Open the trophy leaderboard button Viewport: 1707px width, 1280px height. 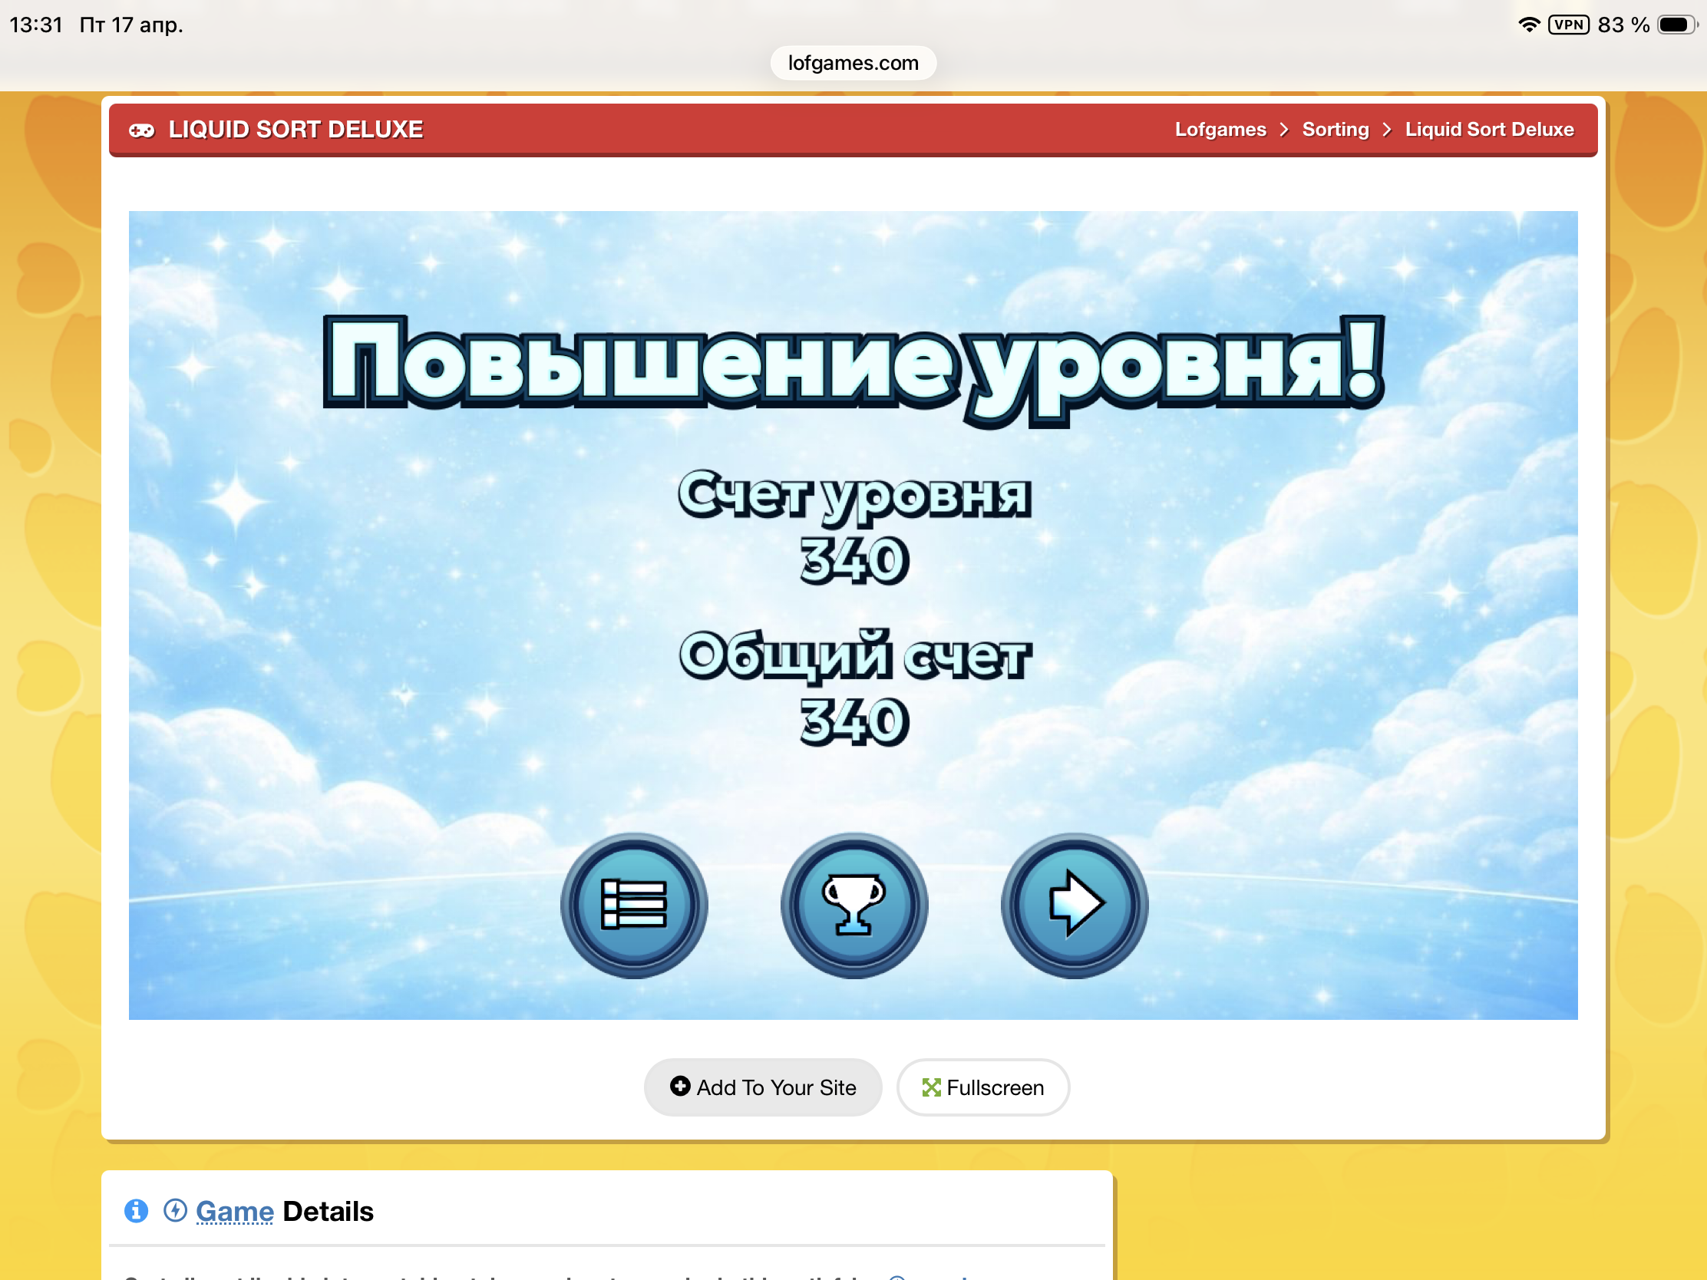point(853,905)
